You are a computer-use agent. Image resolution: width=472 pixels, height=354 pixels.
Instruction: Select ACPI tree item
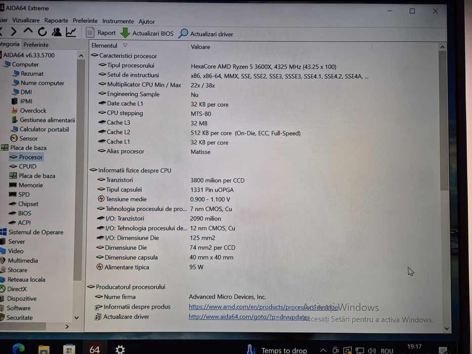[x=20, y=223]
